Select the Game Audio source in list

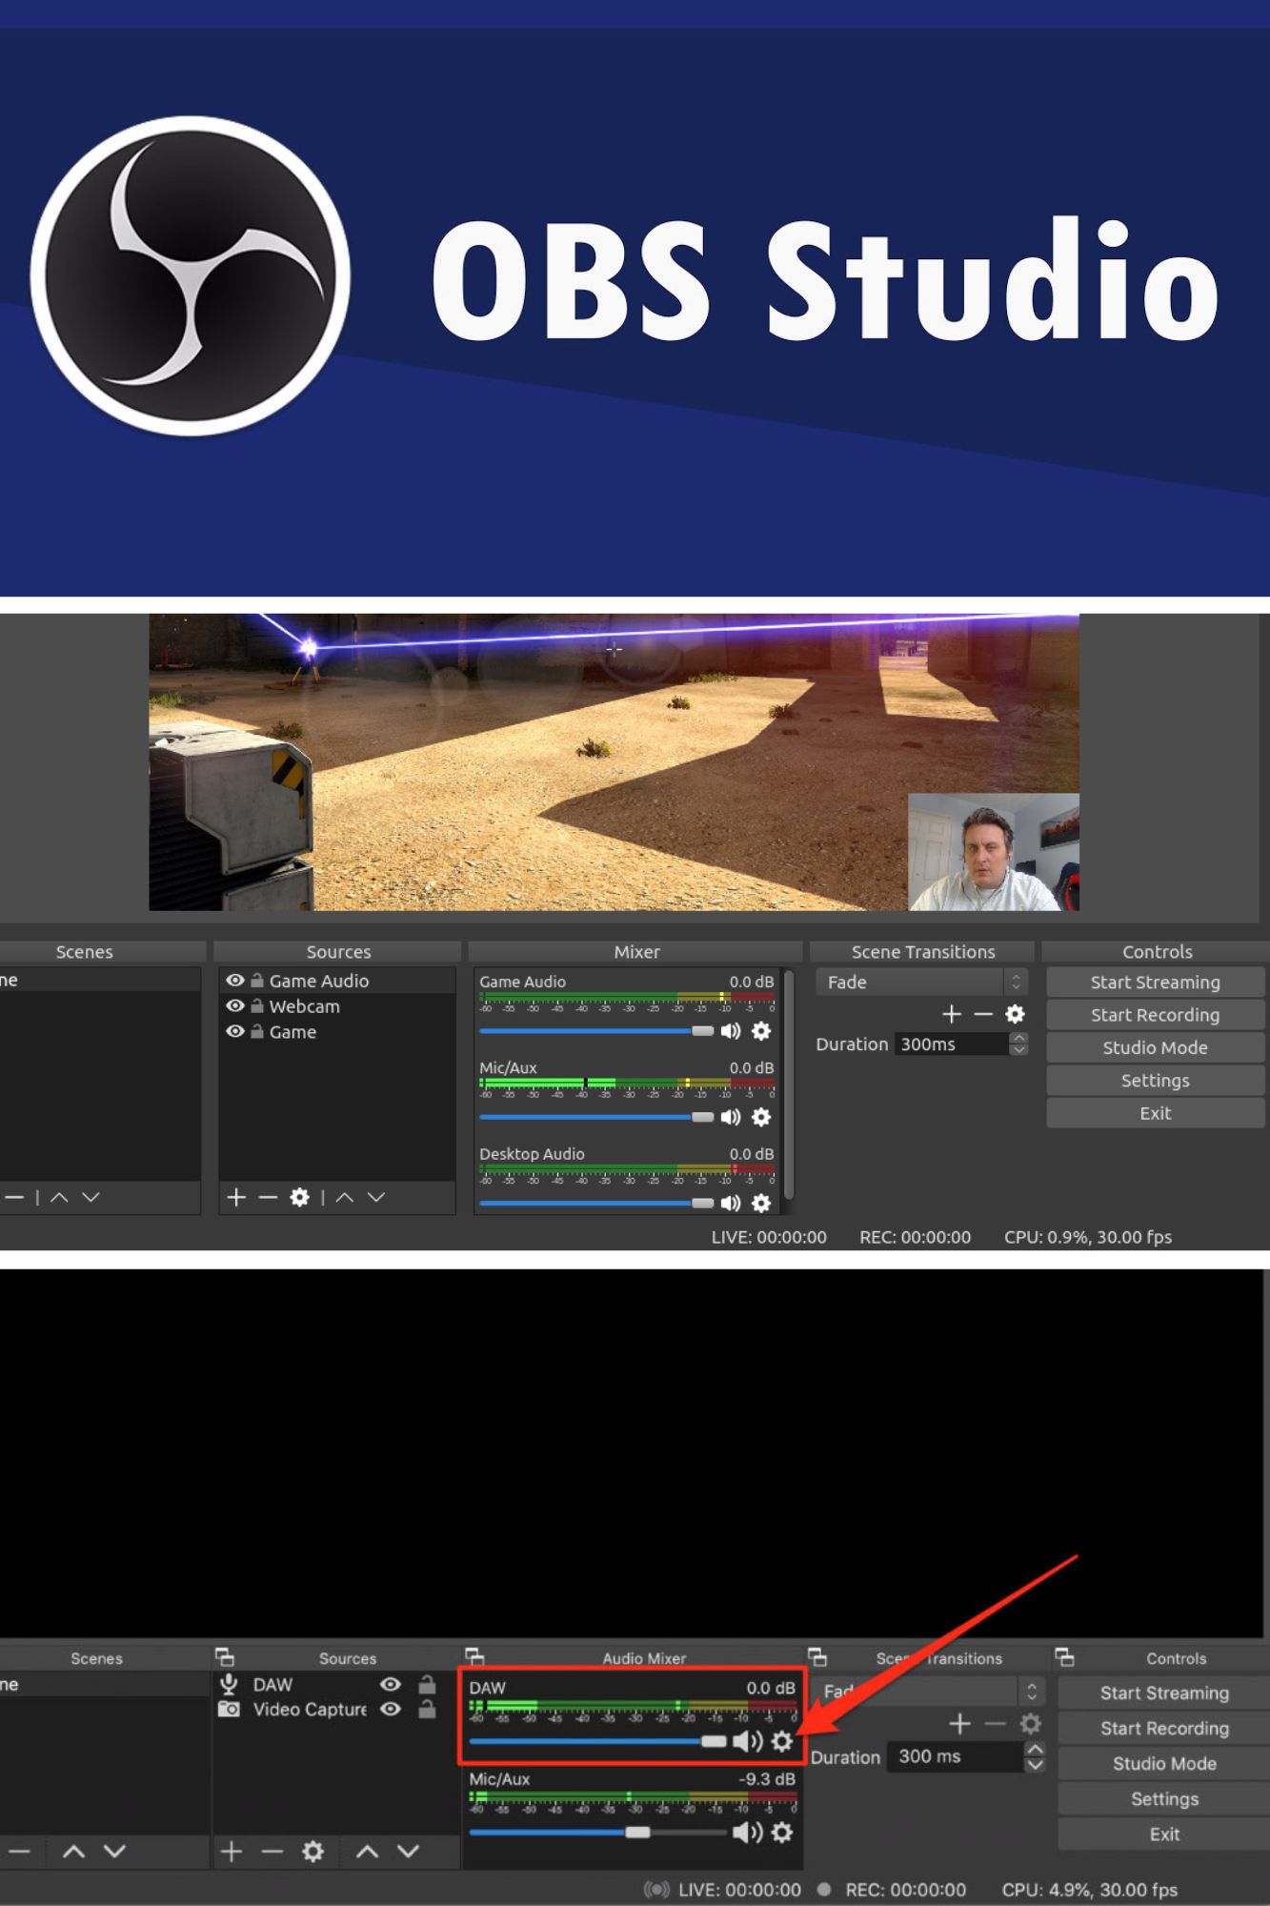[x=318, y=981]
